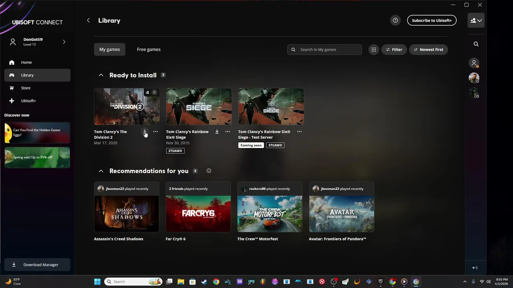
Task: Go to Home in sidebar
Action: [x=37, y=62]
